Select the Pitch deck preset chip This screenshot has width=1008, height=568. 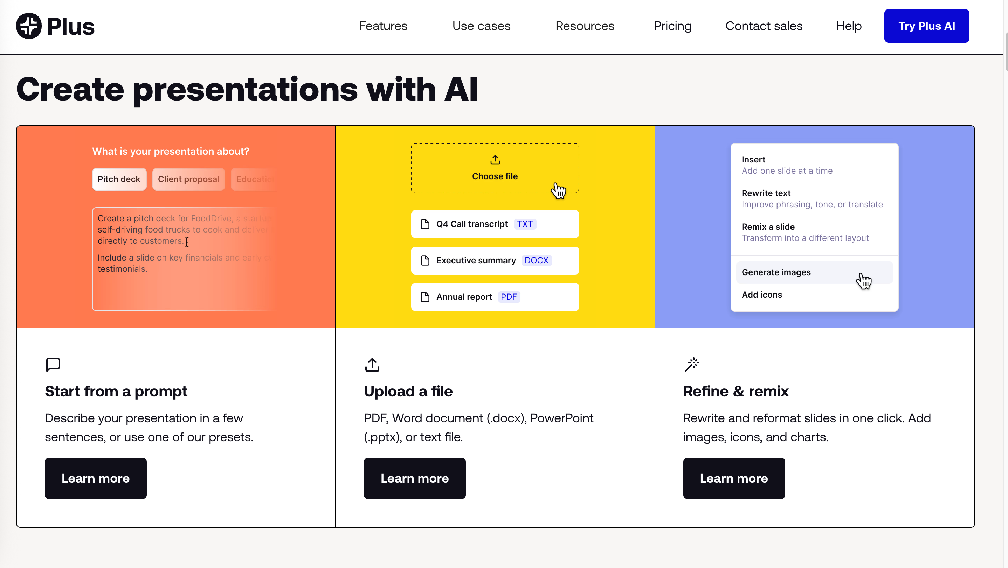(119, 179)
